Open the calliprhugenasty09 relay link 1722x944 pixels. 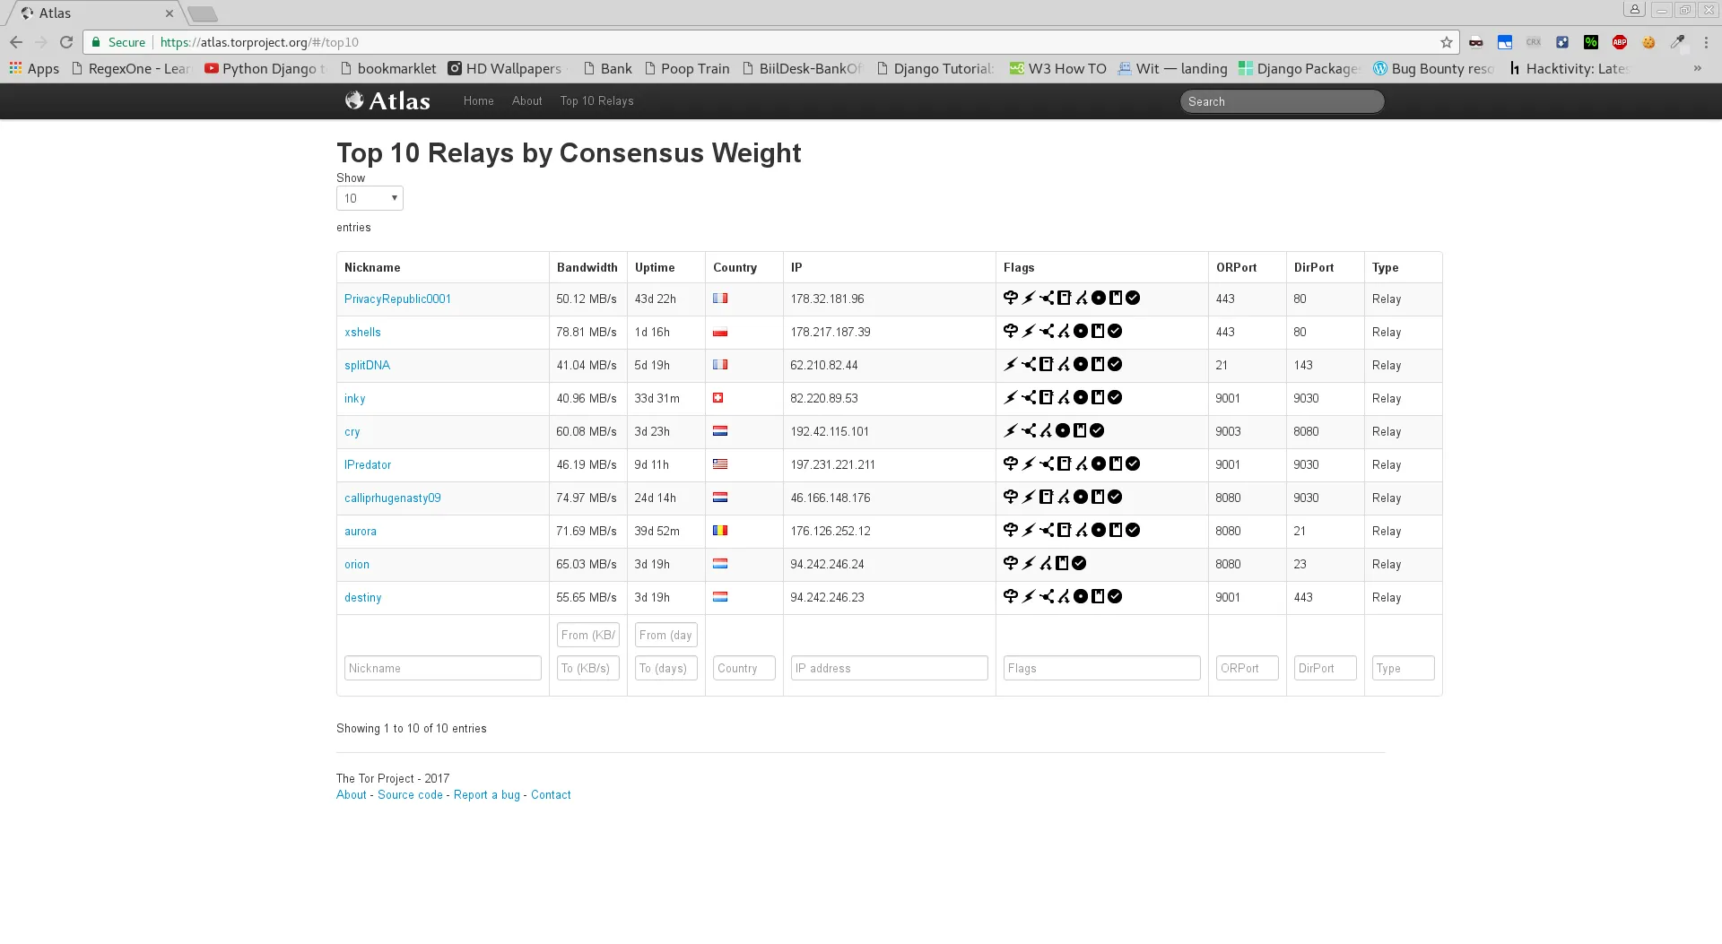pyautogui.click(x=393, y=498)
